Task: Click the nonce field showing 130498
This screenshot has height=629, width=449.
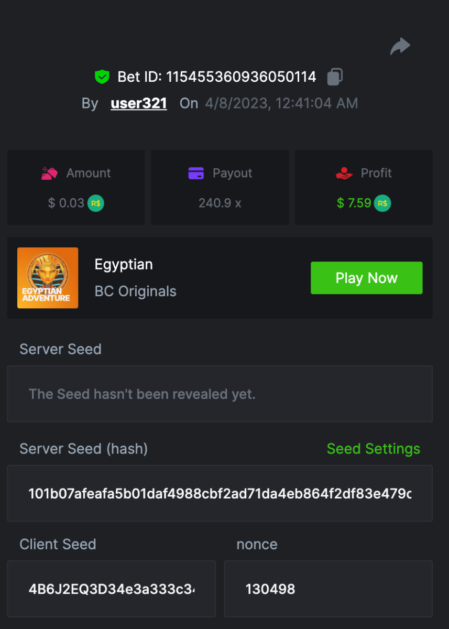Action: 328,589
